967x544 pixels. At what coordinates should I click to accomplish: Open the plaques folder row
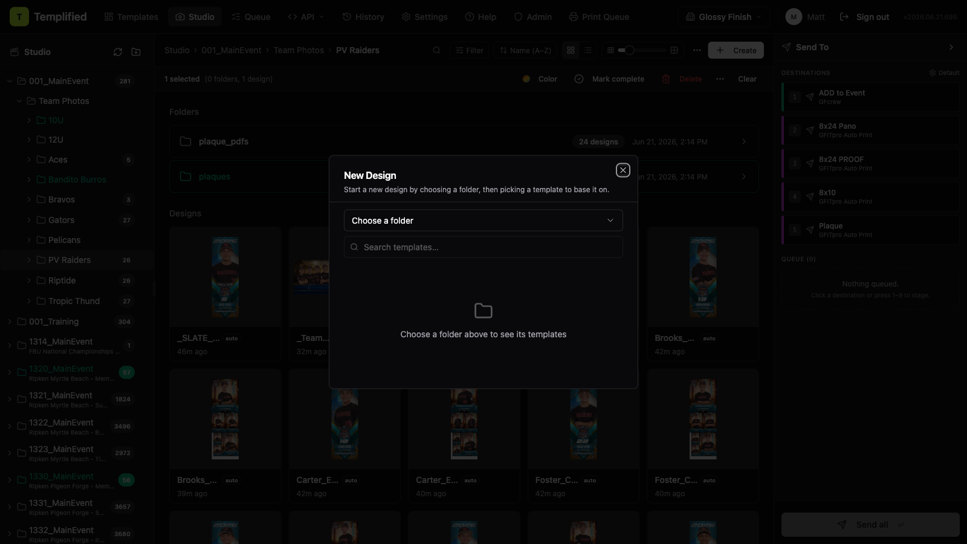[464, 176]
